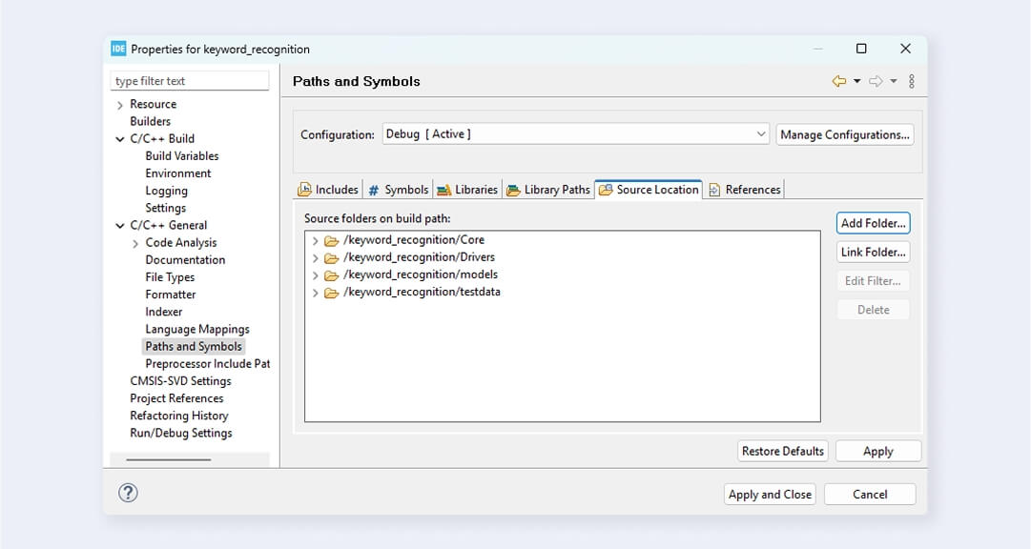
Task: Click the forward navigation arrow icon
Action: click(876, 82)
